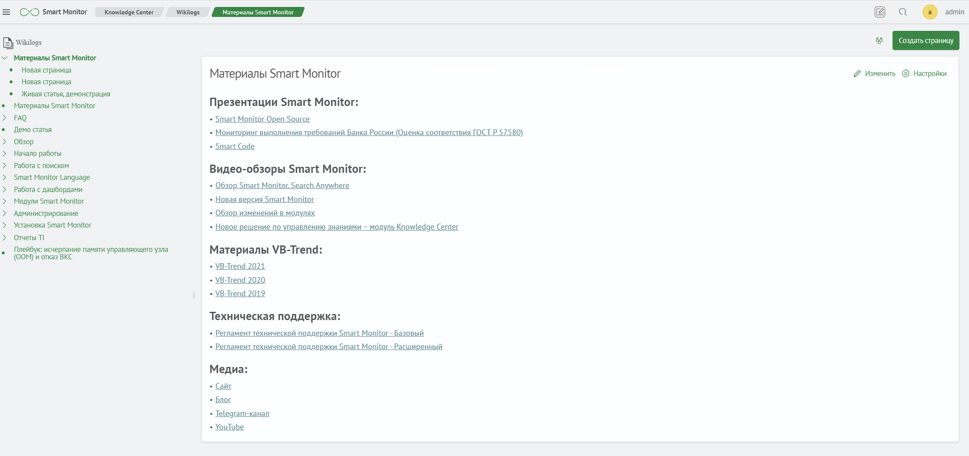Screen dimensions: 969x456
Task: Open the Настройки page settings
Action: [x=930, y=74]
